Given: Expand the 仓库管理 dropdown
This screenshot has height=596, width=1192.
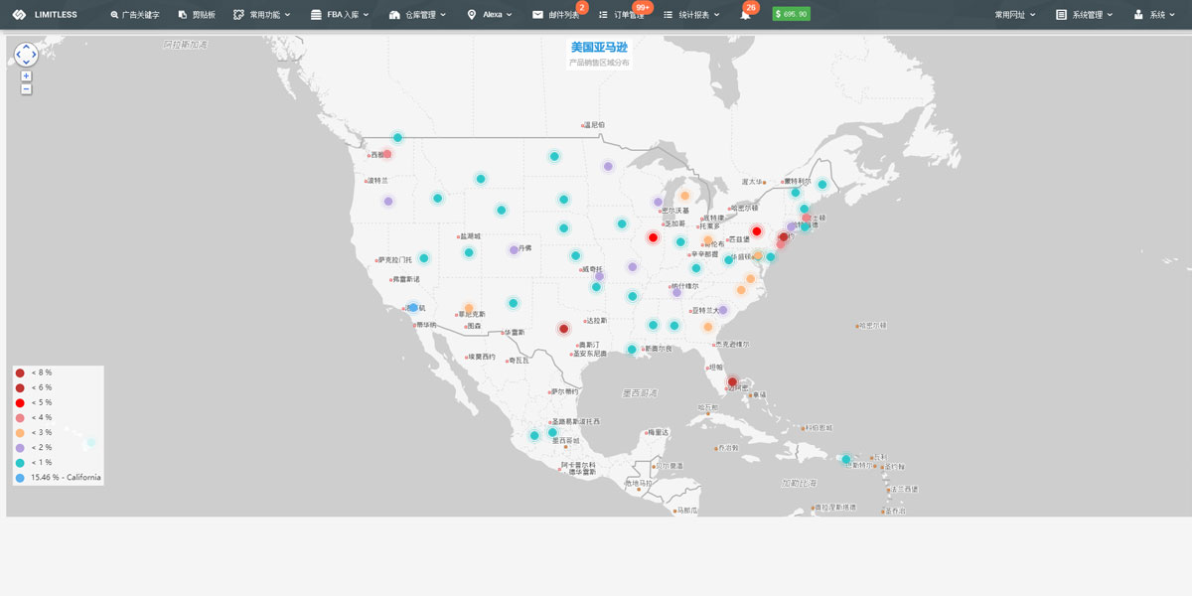Looking at the screenshot, I should coord(417,15).
